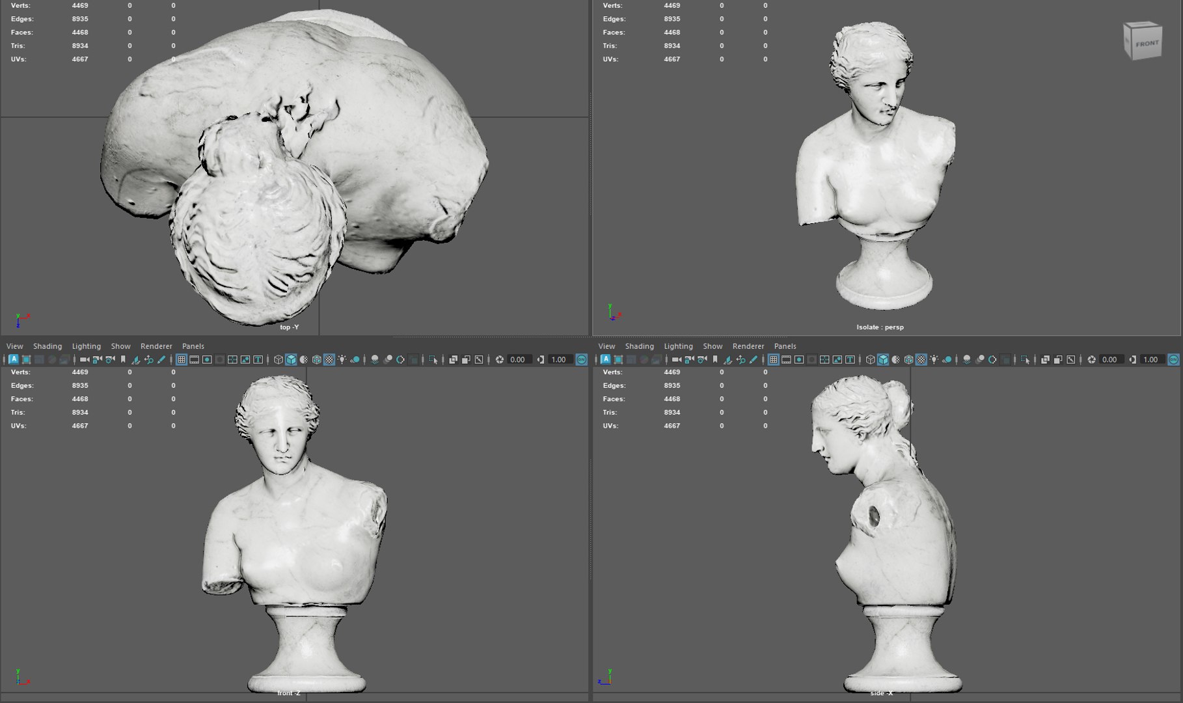Toggle Grid display in front panel toolbar
Screen dimensions: 1183x703
click(x=181, y=359)
